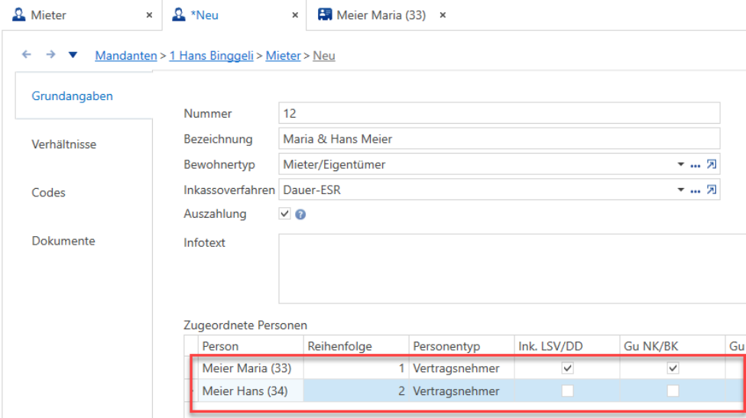The height and width of the screenshot is (418, 746).
Task: Click the Ink. LSV/DD column header
Action: pyautogui.click(x=567, y=346)
